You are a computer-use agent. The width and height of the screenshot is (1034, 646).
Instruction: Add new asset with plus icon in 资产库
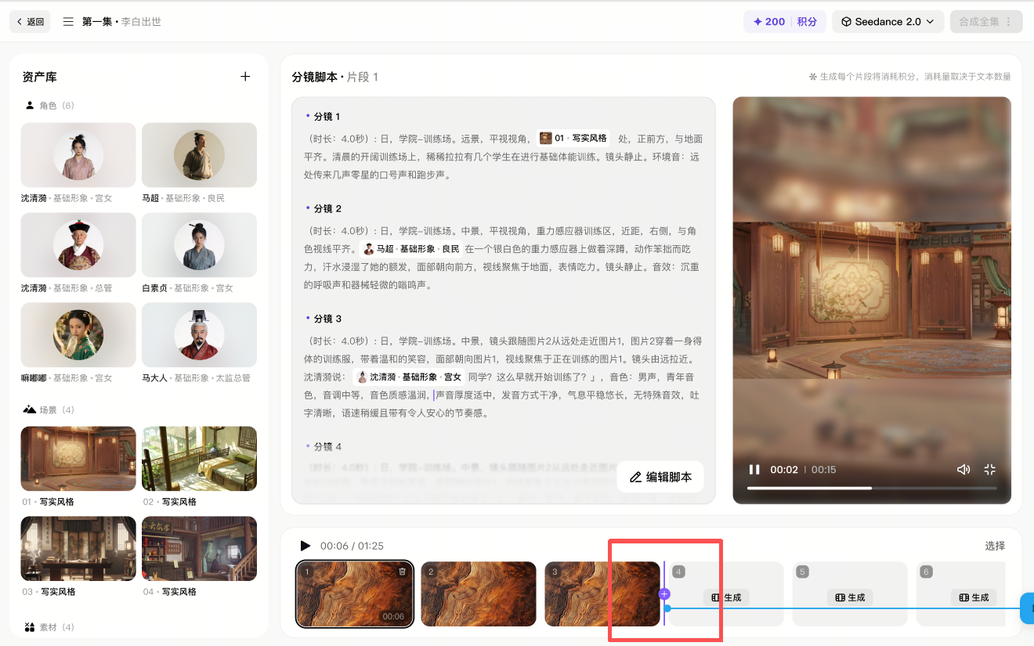pyautogui.click(x=245, y=77)
